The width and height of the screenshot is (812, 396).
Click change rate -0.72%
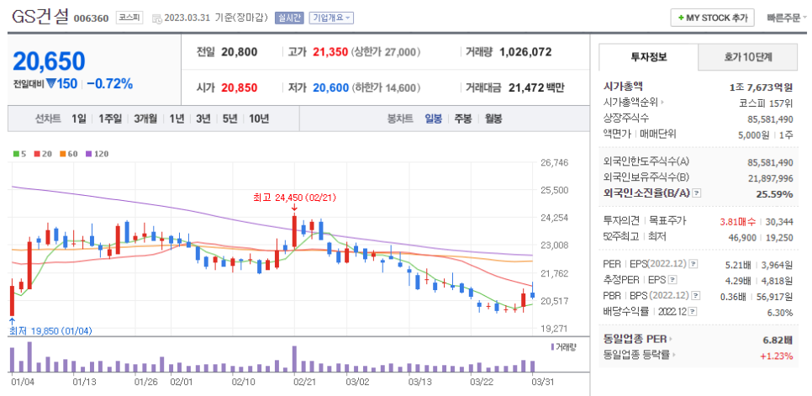click(109, 83)
